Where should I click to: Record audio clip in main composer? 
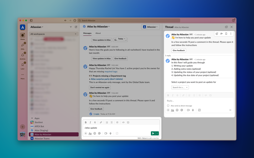click(x=110, y=133)
